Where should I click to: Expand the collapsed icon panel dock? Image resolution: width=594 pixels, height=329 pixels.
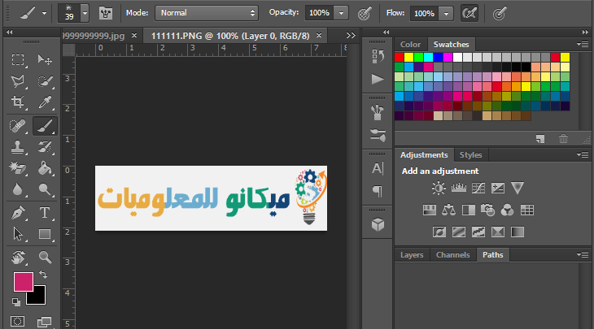pyautogui.click(x=386, y=32)
